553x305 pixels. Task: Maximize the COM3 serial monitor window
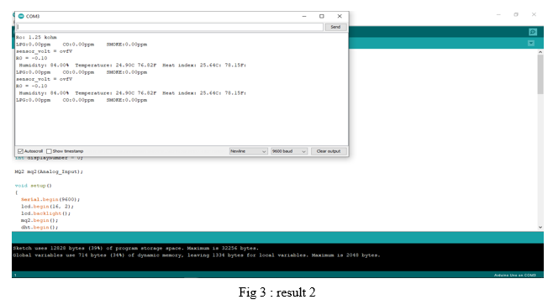point(322,16)
